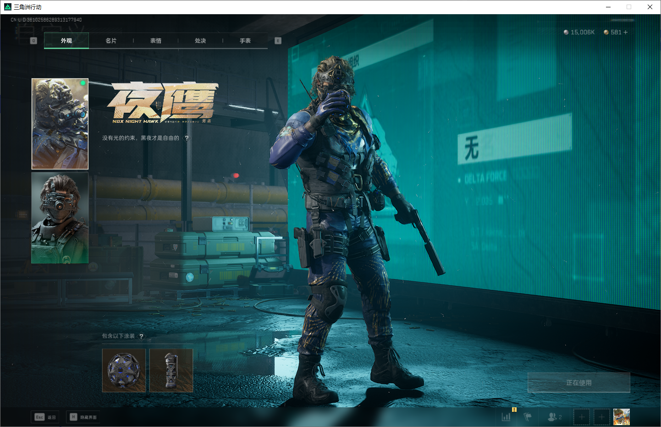Viewport: 661px width, 427px height.
Task: Click the plus to add 581 currency
Action: pyautogui.click(x=625, y=32)
